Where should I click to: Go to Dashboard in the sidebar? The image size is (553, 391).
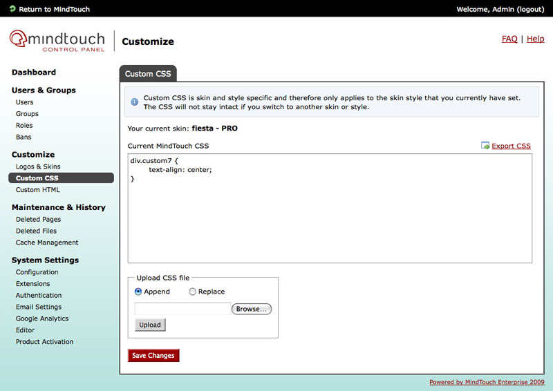(x=33, y=73)
